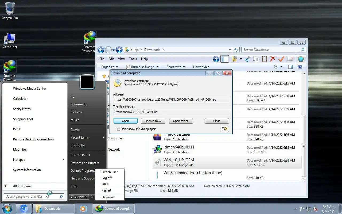Click the Explorer Back arrow button

(x=101, y=50)
